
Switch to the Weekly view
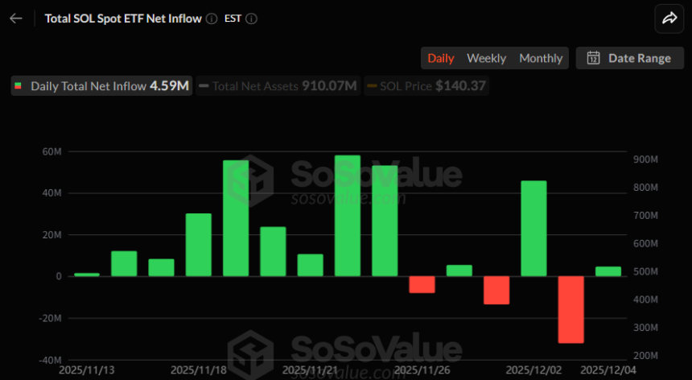pos(486,58)
